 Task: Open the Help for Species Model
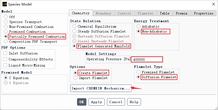tap(134, 102)
